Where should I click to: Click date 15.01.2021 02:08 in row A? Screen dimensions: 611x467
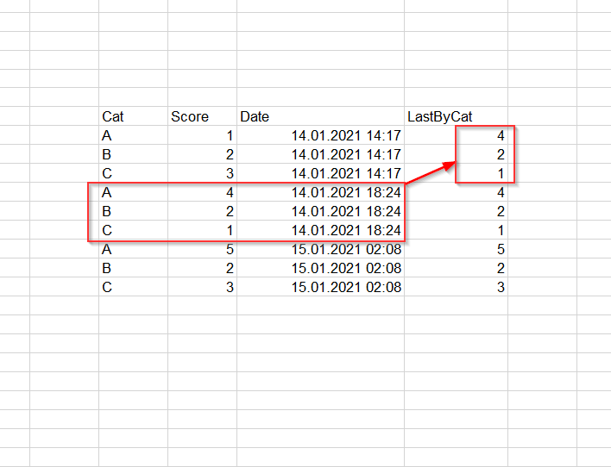pos(320,249)
